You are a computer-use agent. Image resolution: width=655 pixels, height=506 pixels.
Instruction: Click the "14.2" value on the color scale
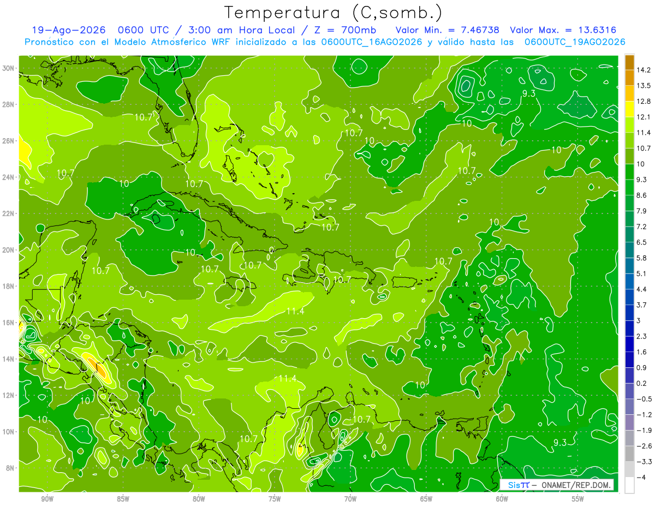click(x=644, y=70)
